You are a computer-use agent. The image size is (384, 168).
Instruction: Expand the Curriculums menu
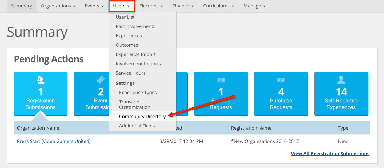click(x=219, y=6)
